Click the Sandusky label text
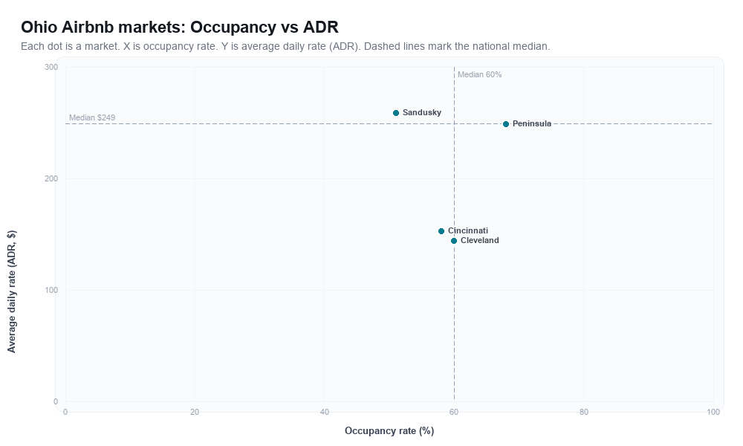Viewport: 743px width, 446px height. [422, 113]
